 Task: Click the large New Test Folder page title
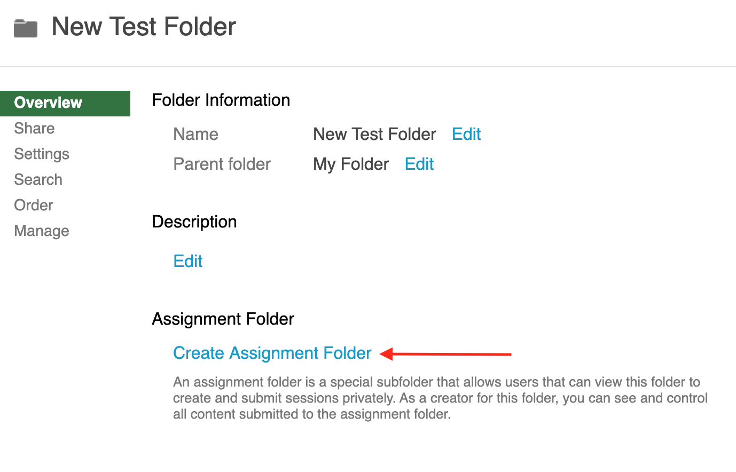144,27
